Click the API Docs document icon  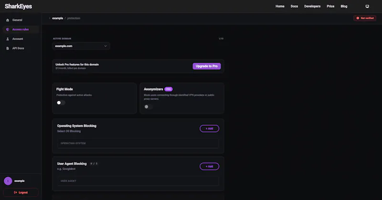click(8, 49)
